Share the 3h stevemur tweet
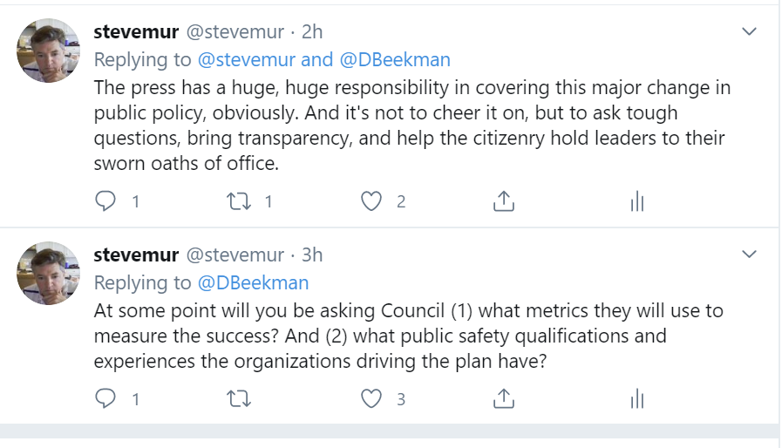The width and height of the screenshot is (782, 448). pyautogui.click(x=503, y=399)
